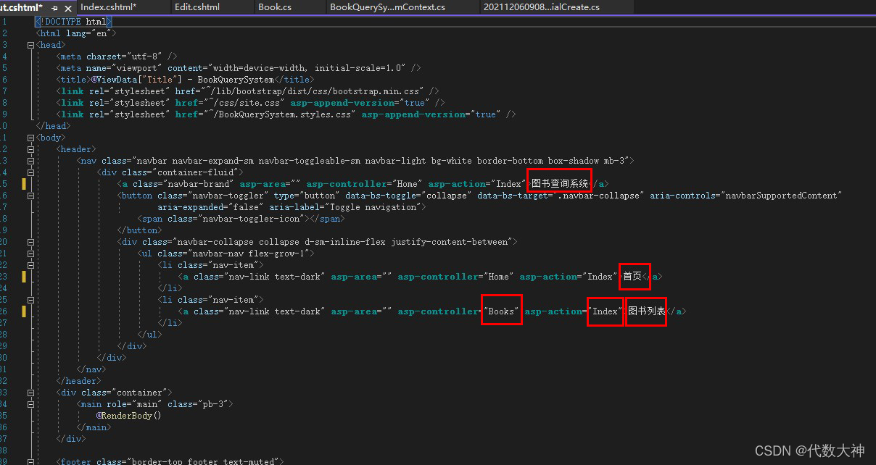Collapse the <main role="main"> fold marker

[30, 404]
